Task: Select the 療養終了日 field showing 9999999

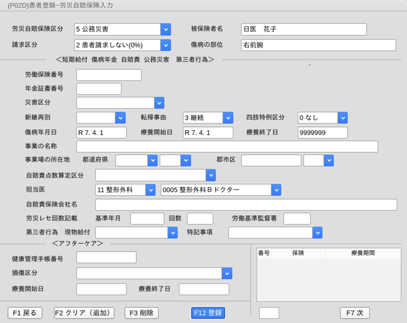Action: pyautogui.click(x=322, y=133)
